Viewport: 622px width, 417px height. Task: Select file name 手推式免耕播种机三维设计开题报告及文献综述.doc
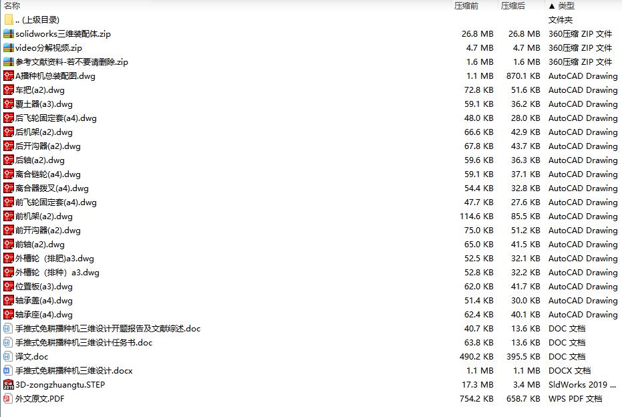(108, 329)
